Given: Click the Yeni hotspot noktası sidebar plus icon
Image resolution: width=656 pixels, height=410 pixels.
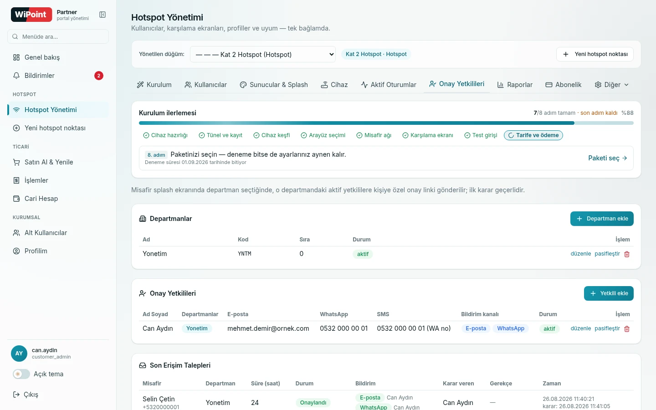Looking at the screenshot, I should coord(16,128).
